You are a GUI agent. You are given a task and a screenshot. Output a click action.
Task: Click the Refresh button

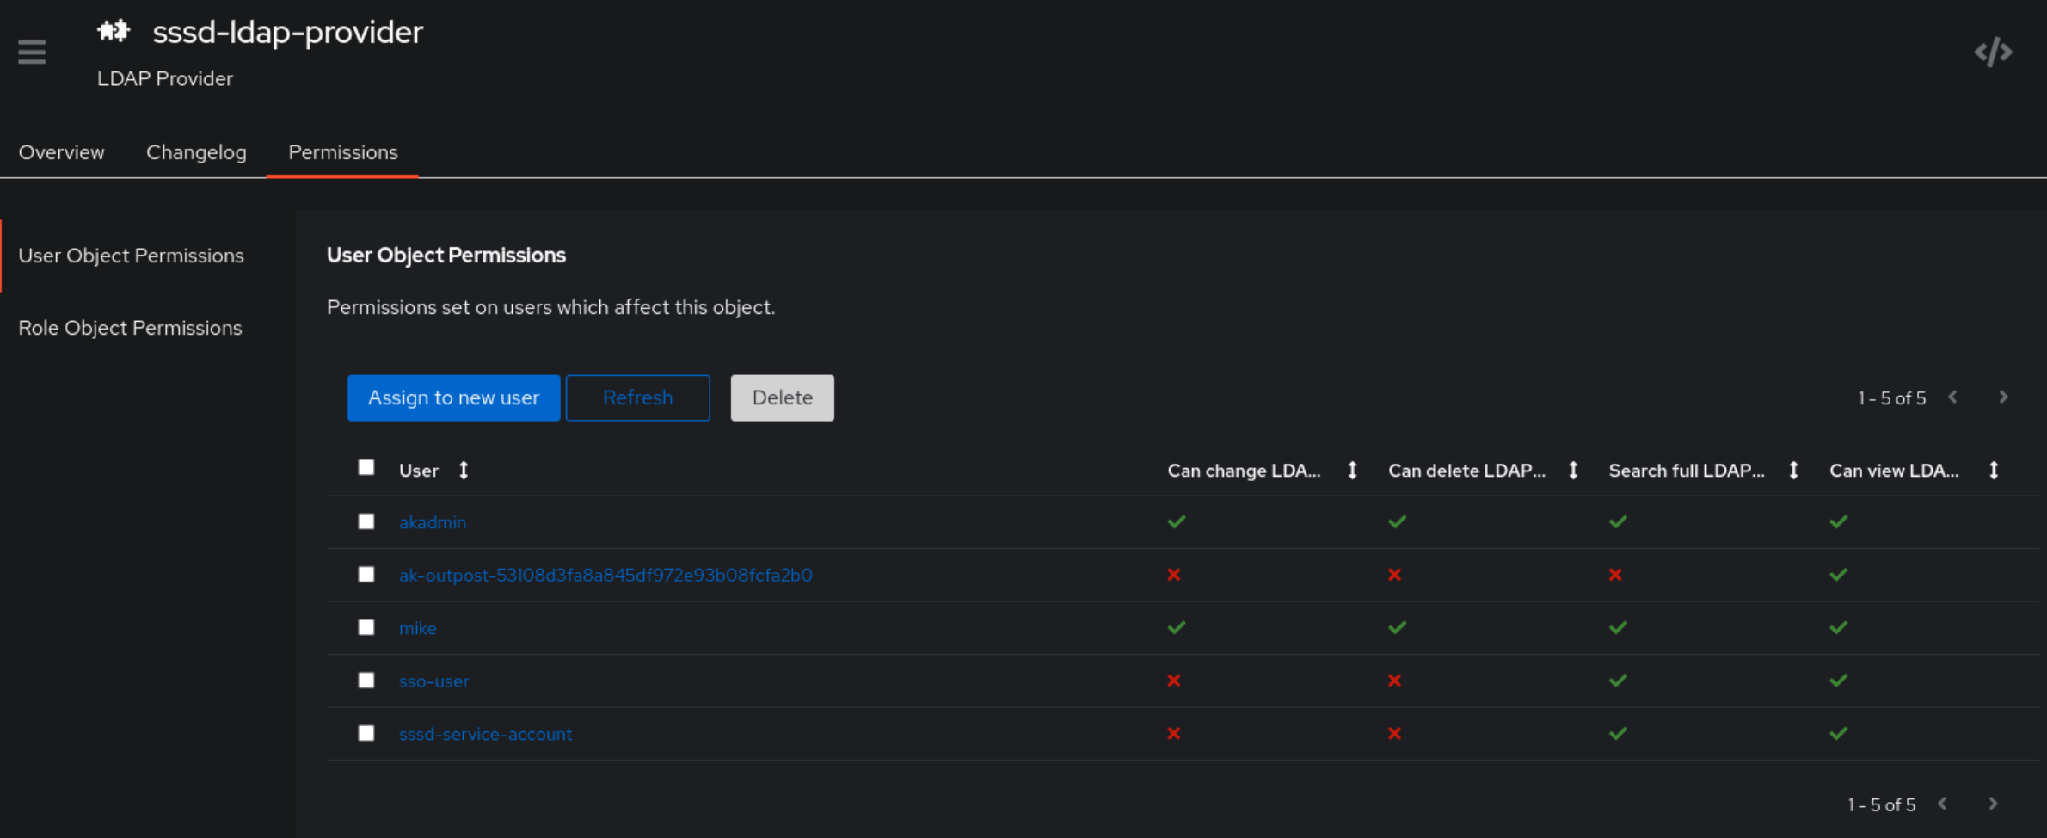[x=637, y=397]
